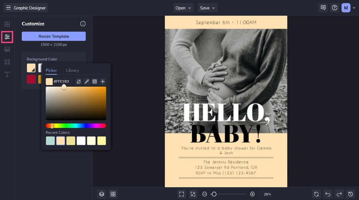Pick the peach recent color swatch
The height and width of the screenshot is (200, 359).
click(61, 141)
